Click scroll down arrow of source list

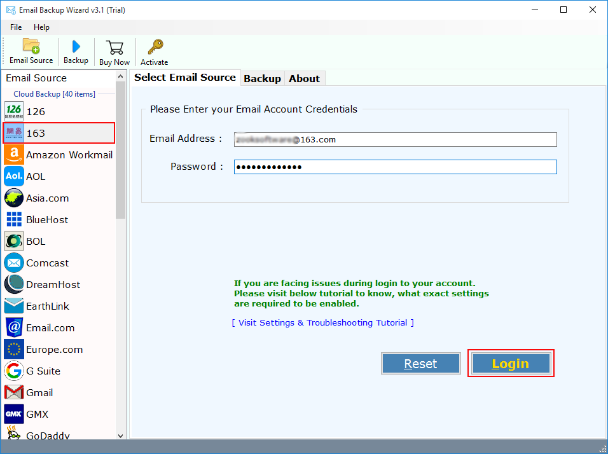pyautogui.click(x=121, y=436)
